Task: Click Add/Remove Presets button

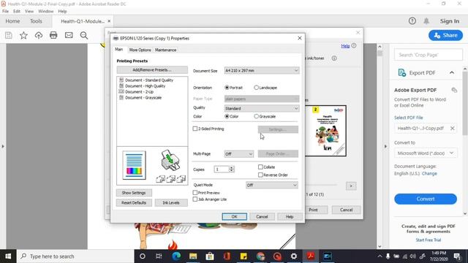Action: coord(152,70)
